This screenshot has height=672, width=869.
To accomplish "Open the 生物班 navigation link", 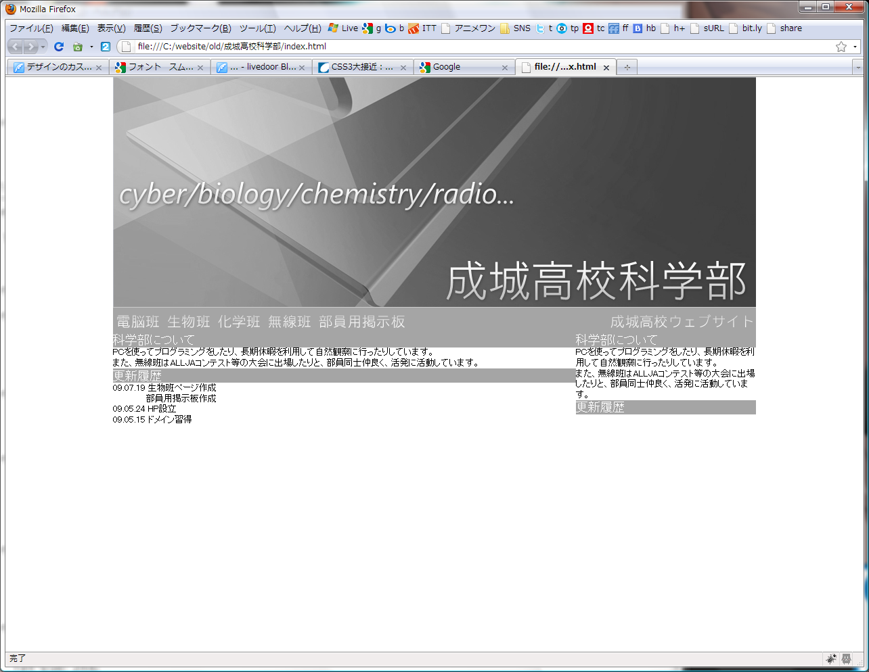I will point(189,322).
